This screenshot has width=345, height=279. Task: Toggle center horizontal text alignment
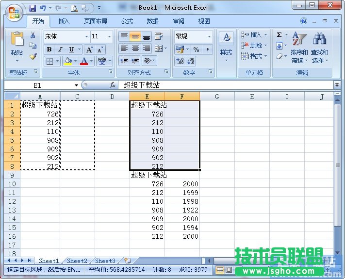click(135, 49)
